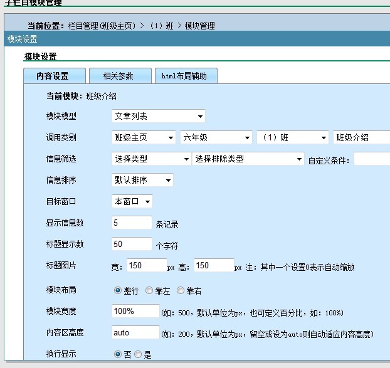Set 换行显示 to 否
The width and height of the screenshot is (390, 368).
coord(117,354)
